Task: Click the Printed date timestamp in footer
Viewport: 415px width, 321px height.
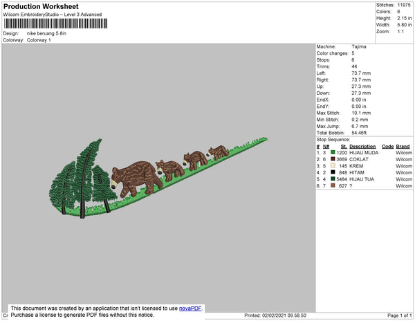Action: pos(275,315)
